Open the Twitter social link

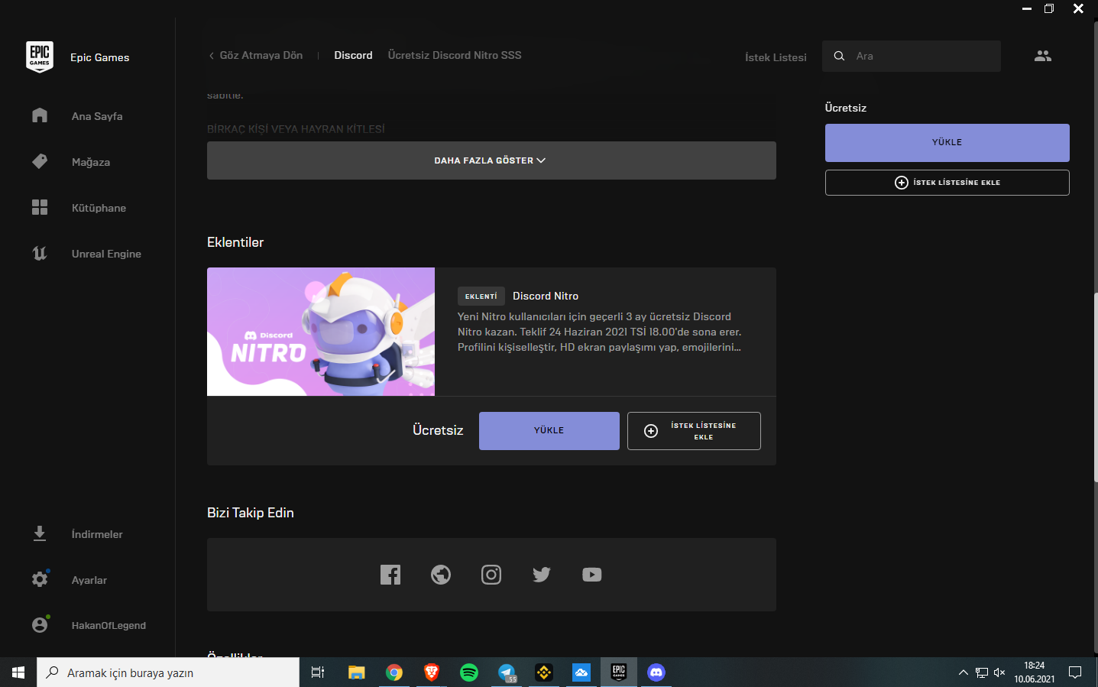coord(542,575)
